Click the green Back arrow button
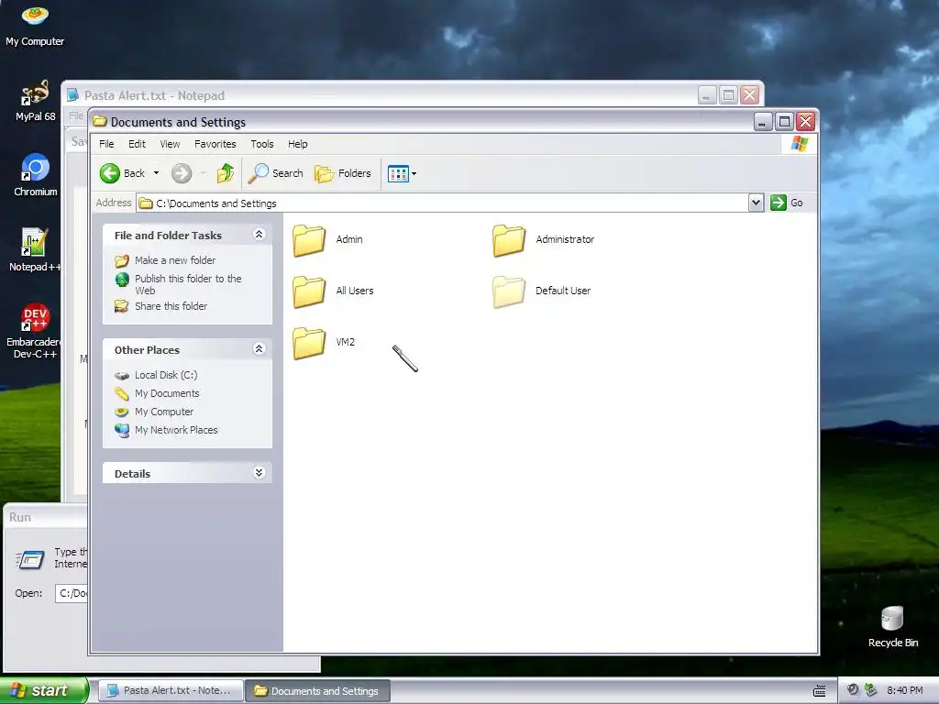Image resolution: width=939 pixels, height=704 pixels. (110, 173)
